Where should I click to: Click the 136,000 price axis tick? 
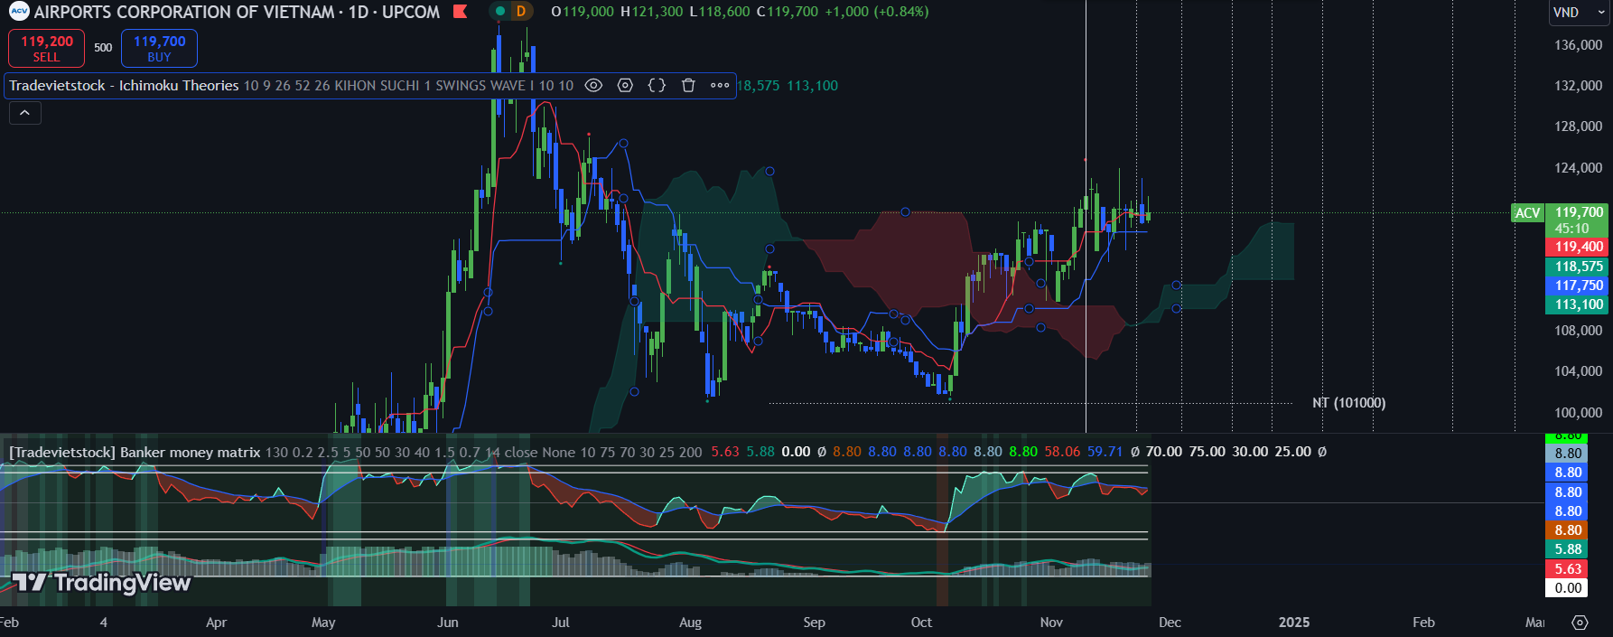click(x=1578, y=45)
